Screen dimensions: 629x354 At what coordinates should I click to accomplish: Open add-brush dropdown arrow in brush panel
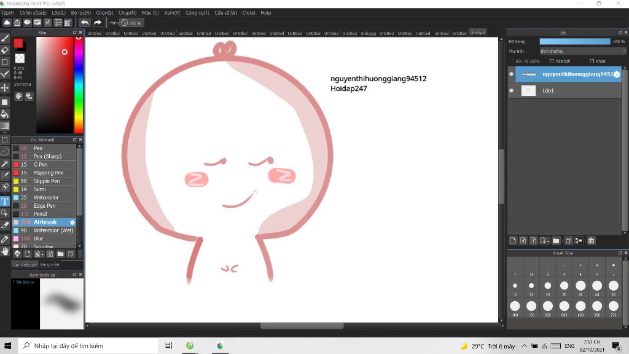click(x=42, y=254)
